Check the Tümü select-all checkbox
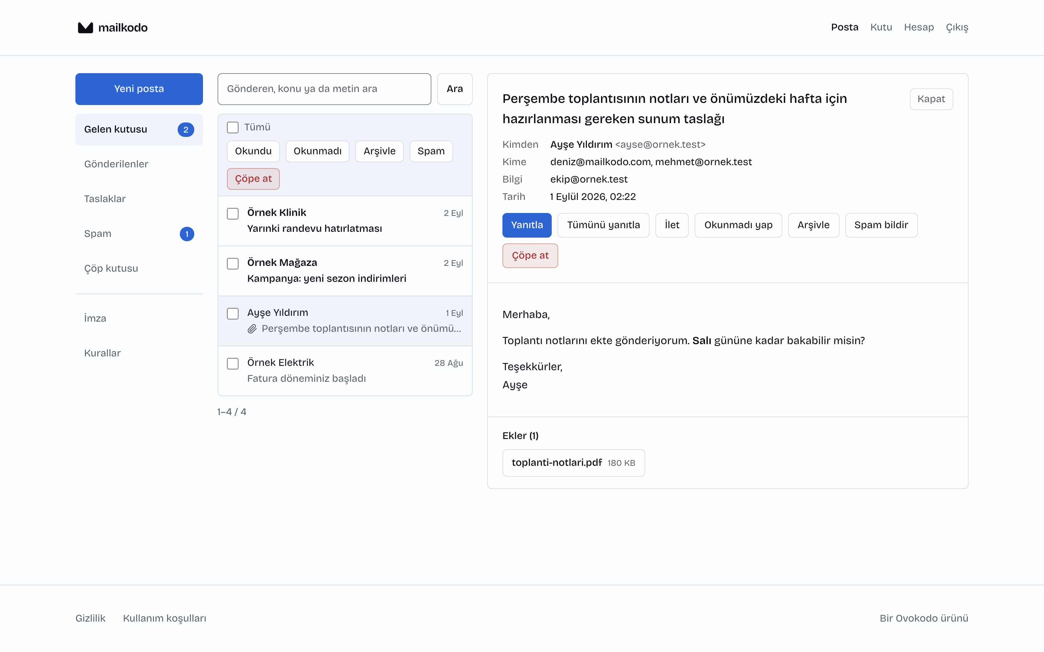1044x652 pixels. [x=233, y=128]
